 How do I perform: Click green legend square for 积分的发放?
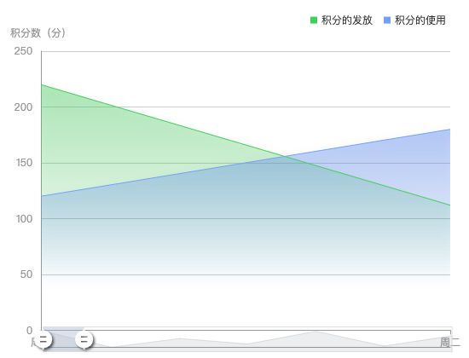pos(314,20)
